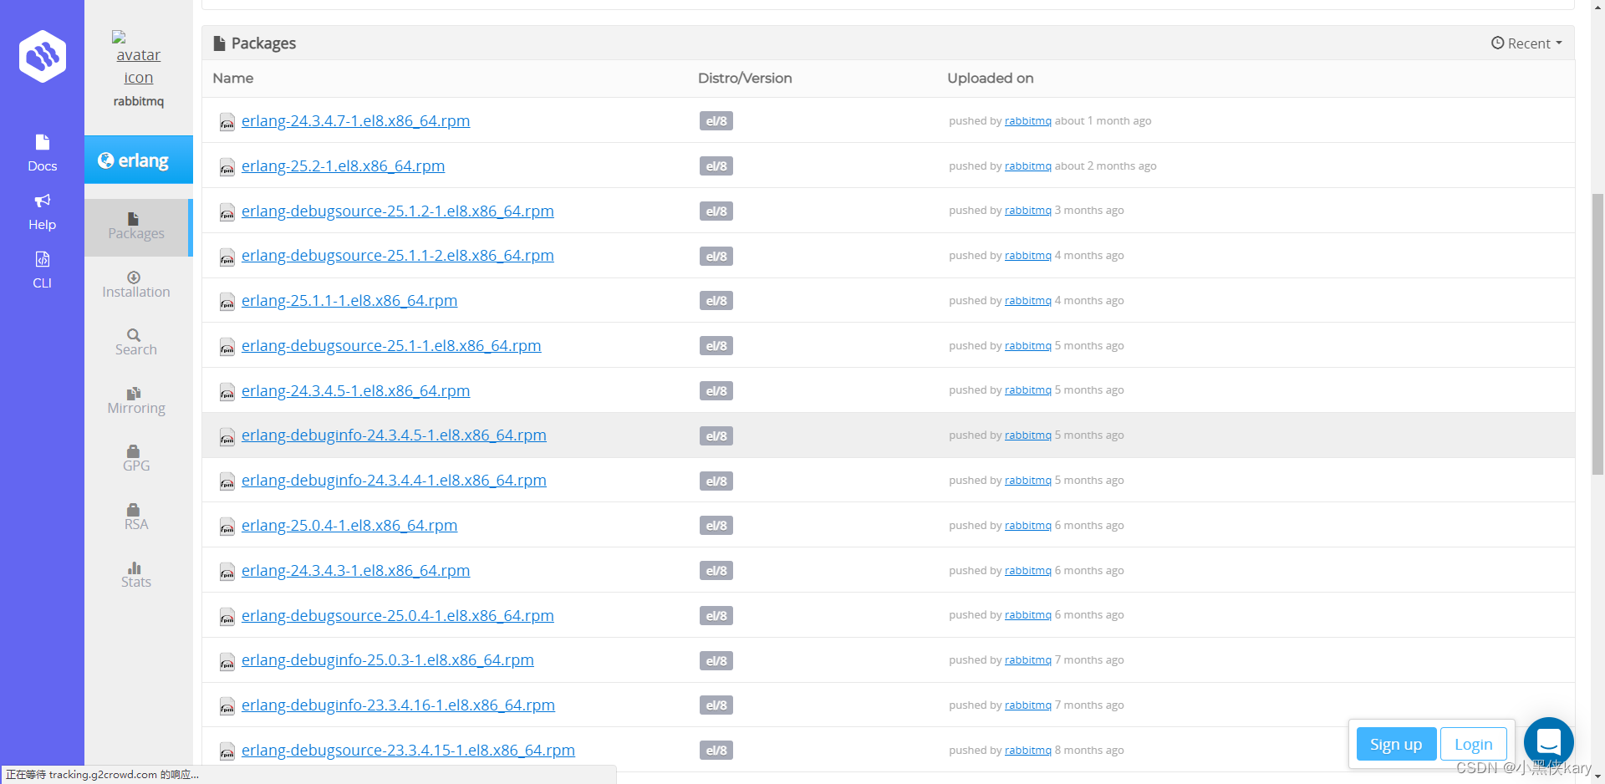The width and height of the screenshot is (1605, 784).
Task: Open the Docs page icon
Action: tap(43, 142)
